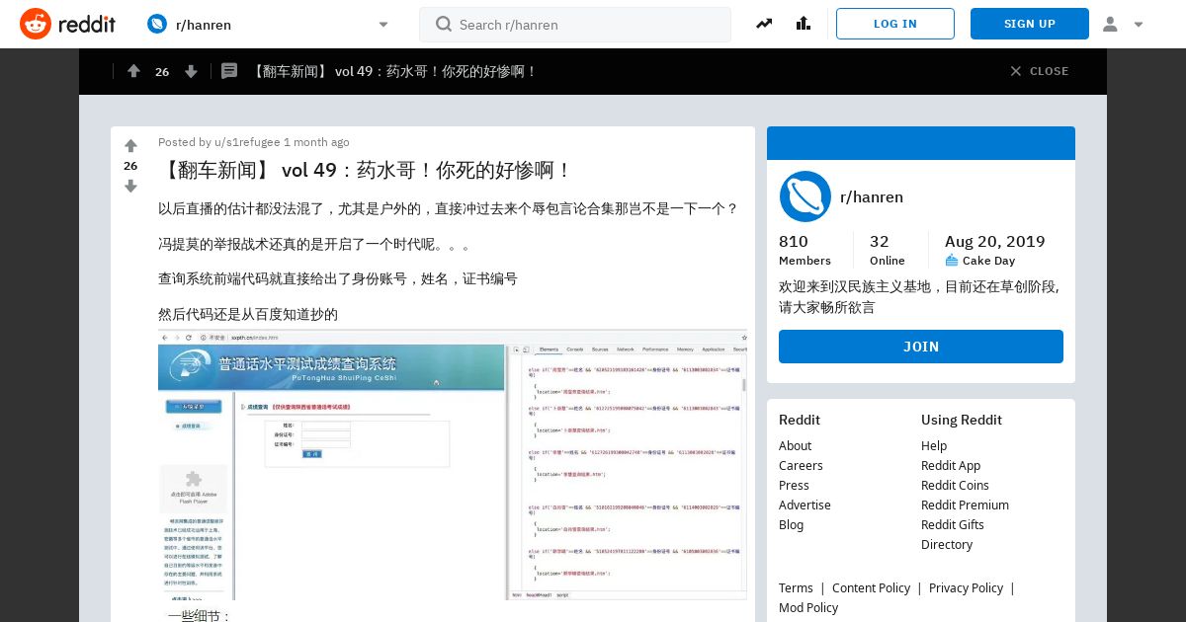This screenshot has width=1186, height=622.
Task: Click the r/hanren sidebar avatar
Action: click(805, 196)
